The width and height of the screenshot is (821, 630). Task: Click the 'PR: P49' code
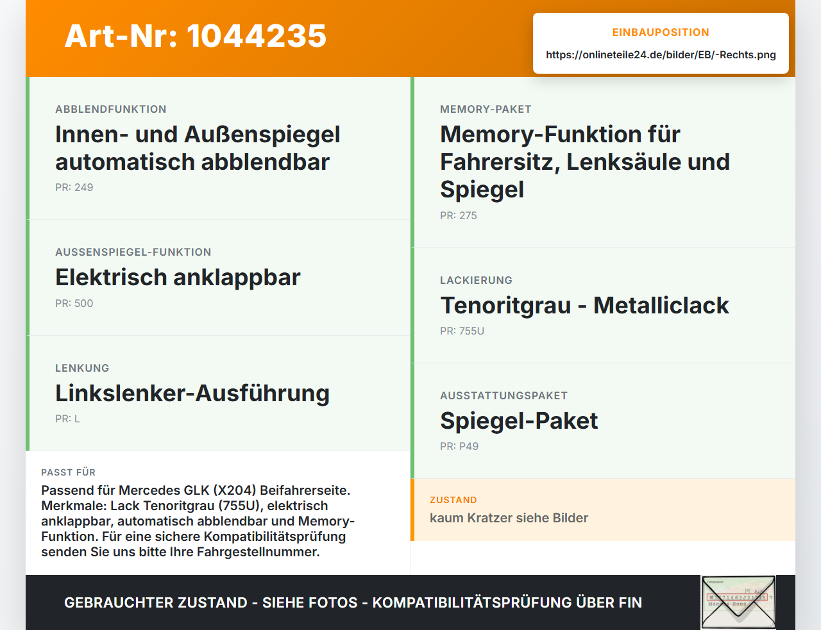click(459, 446)
